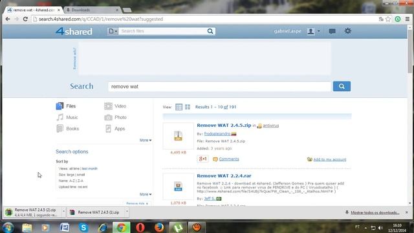Open downloaded Remove WAT 2.4.5 (2).zip
This screenshot has width=414, height=233.
tap(33, 212)
